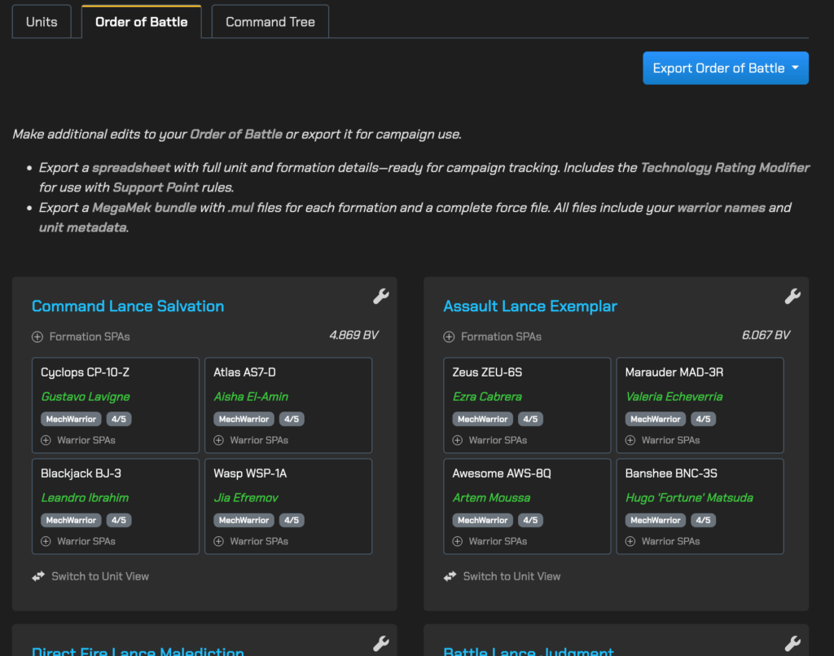Click wrench icon on Battle Lance Judgment
834x656 pixels.
(x=792, y=644)
